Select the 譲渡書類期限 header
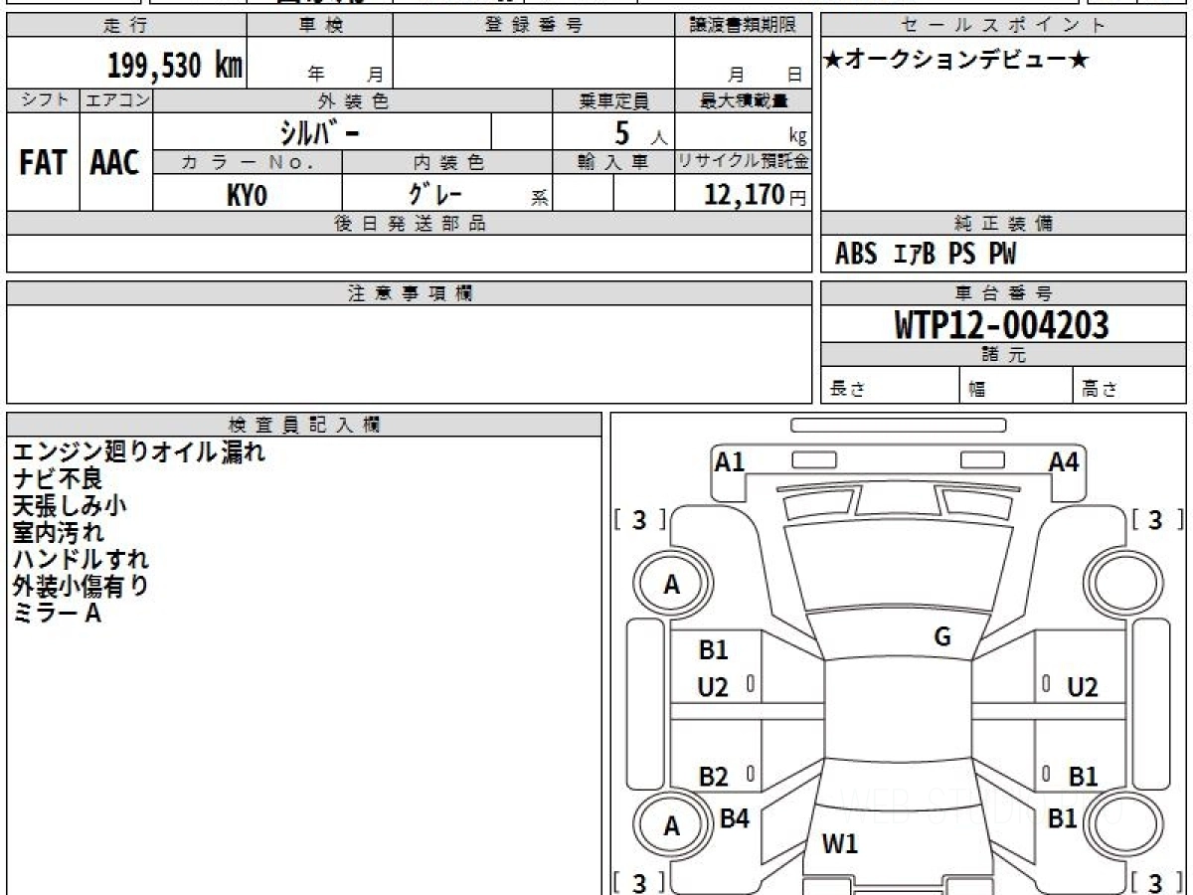Viewport: 1193px width, 895px height. (744, 25)
